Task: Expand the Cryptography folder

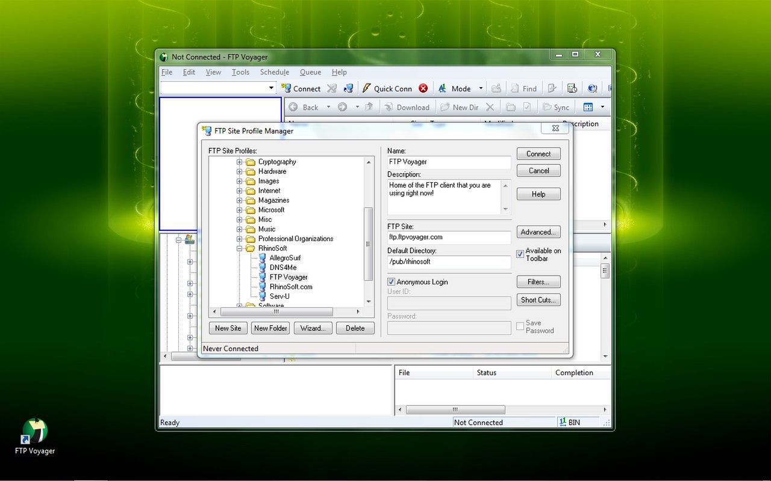Action: pyautogui.click(x=239, y=162)
